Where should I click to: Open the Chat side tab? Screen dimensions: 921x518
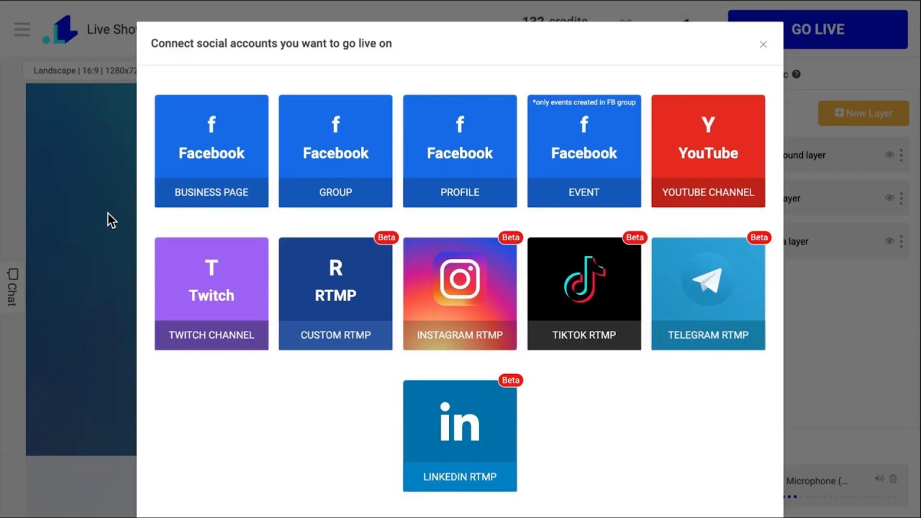click(x=12, y=286)
